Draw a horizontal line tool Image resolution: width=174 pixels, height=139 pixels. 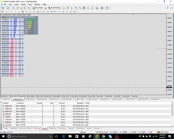(x=15, y=11)
